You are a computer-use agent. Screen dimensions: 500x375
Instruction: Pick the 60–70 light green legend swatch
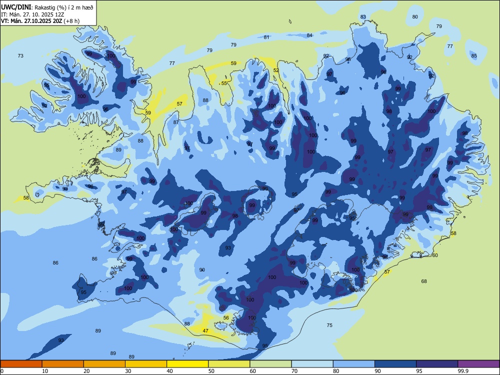(x=270, y=364)
